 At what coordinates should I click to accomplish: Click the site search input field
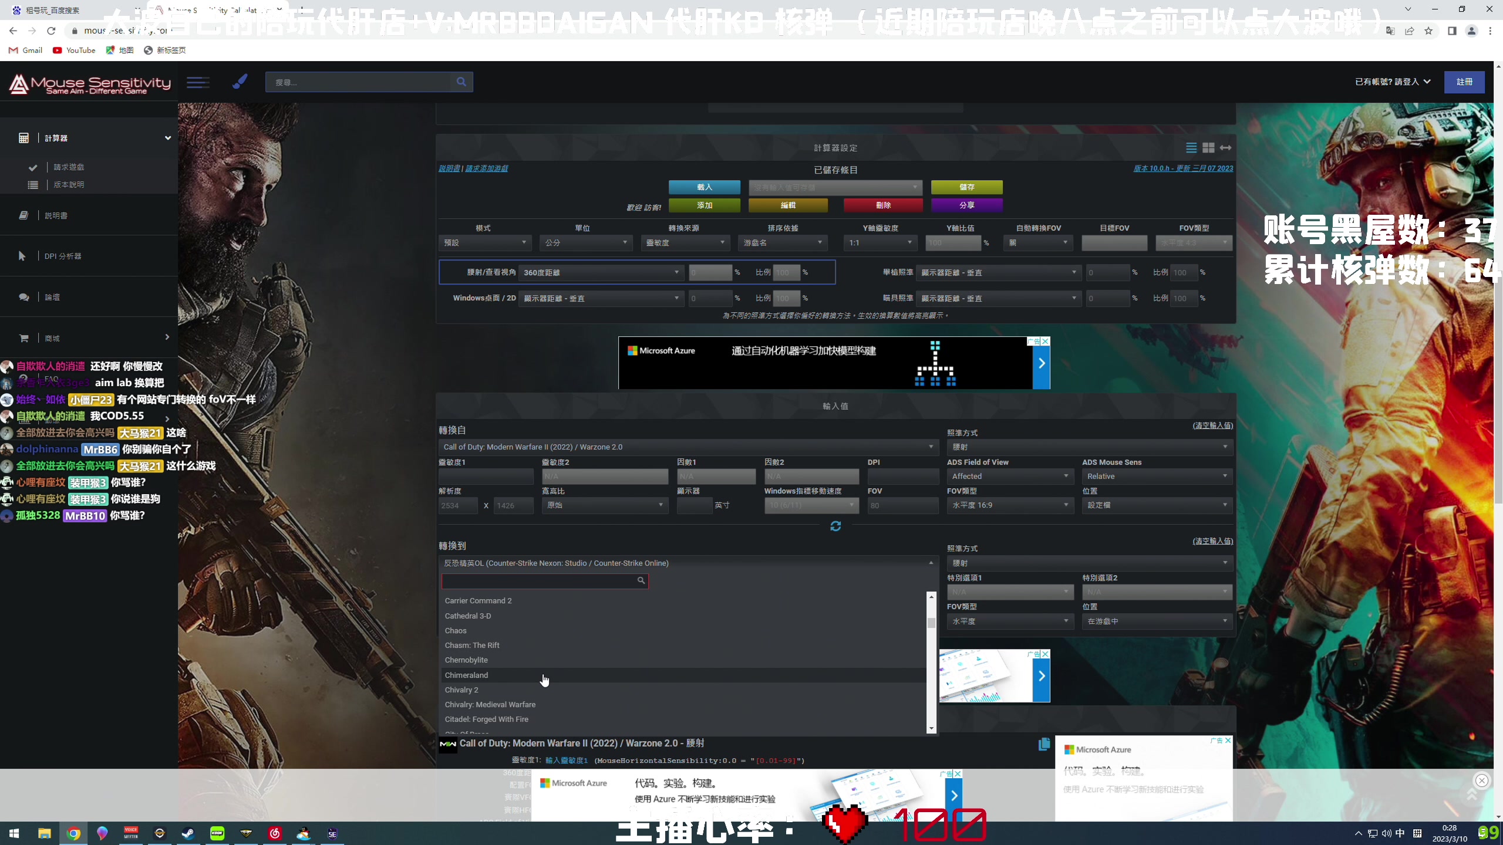pyautogui.click(x=358, y=82)
